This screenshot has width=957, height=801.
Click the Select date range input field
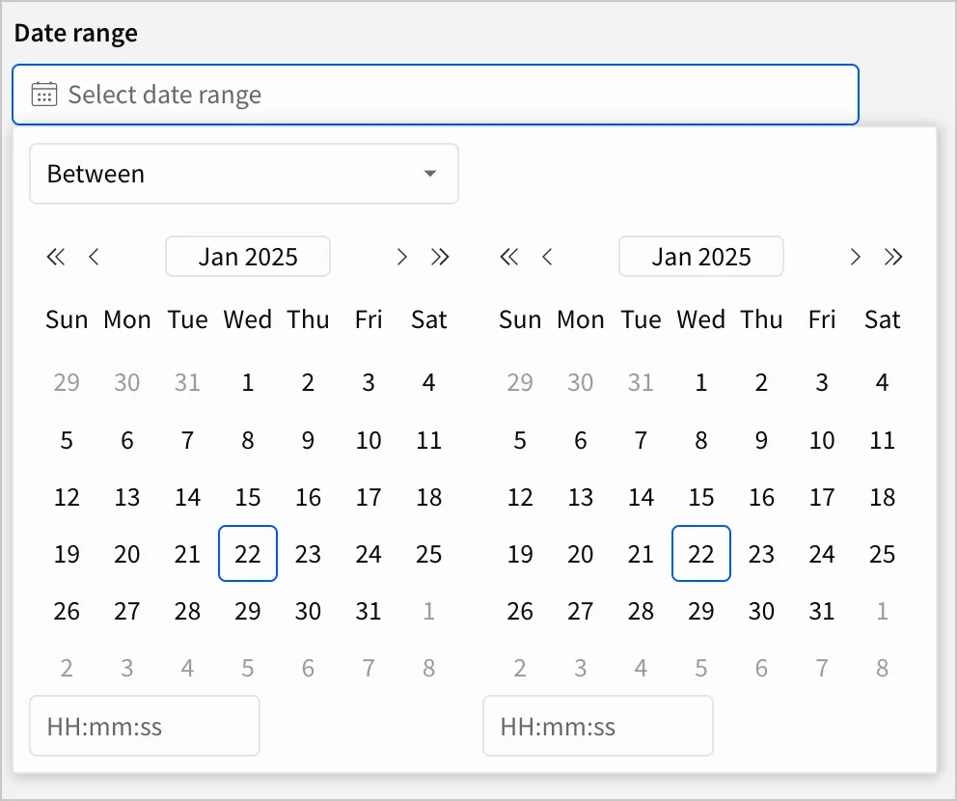(x=435, y=95)
